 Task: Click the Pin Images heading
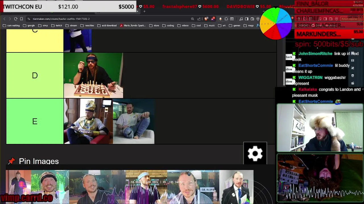(39, 161)
